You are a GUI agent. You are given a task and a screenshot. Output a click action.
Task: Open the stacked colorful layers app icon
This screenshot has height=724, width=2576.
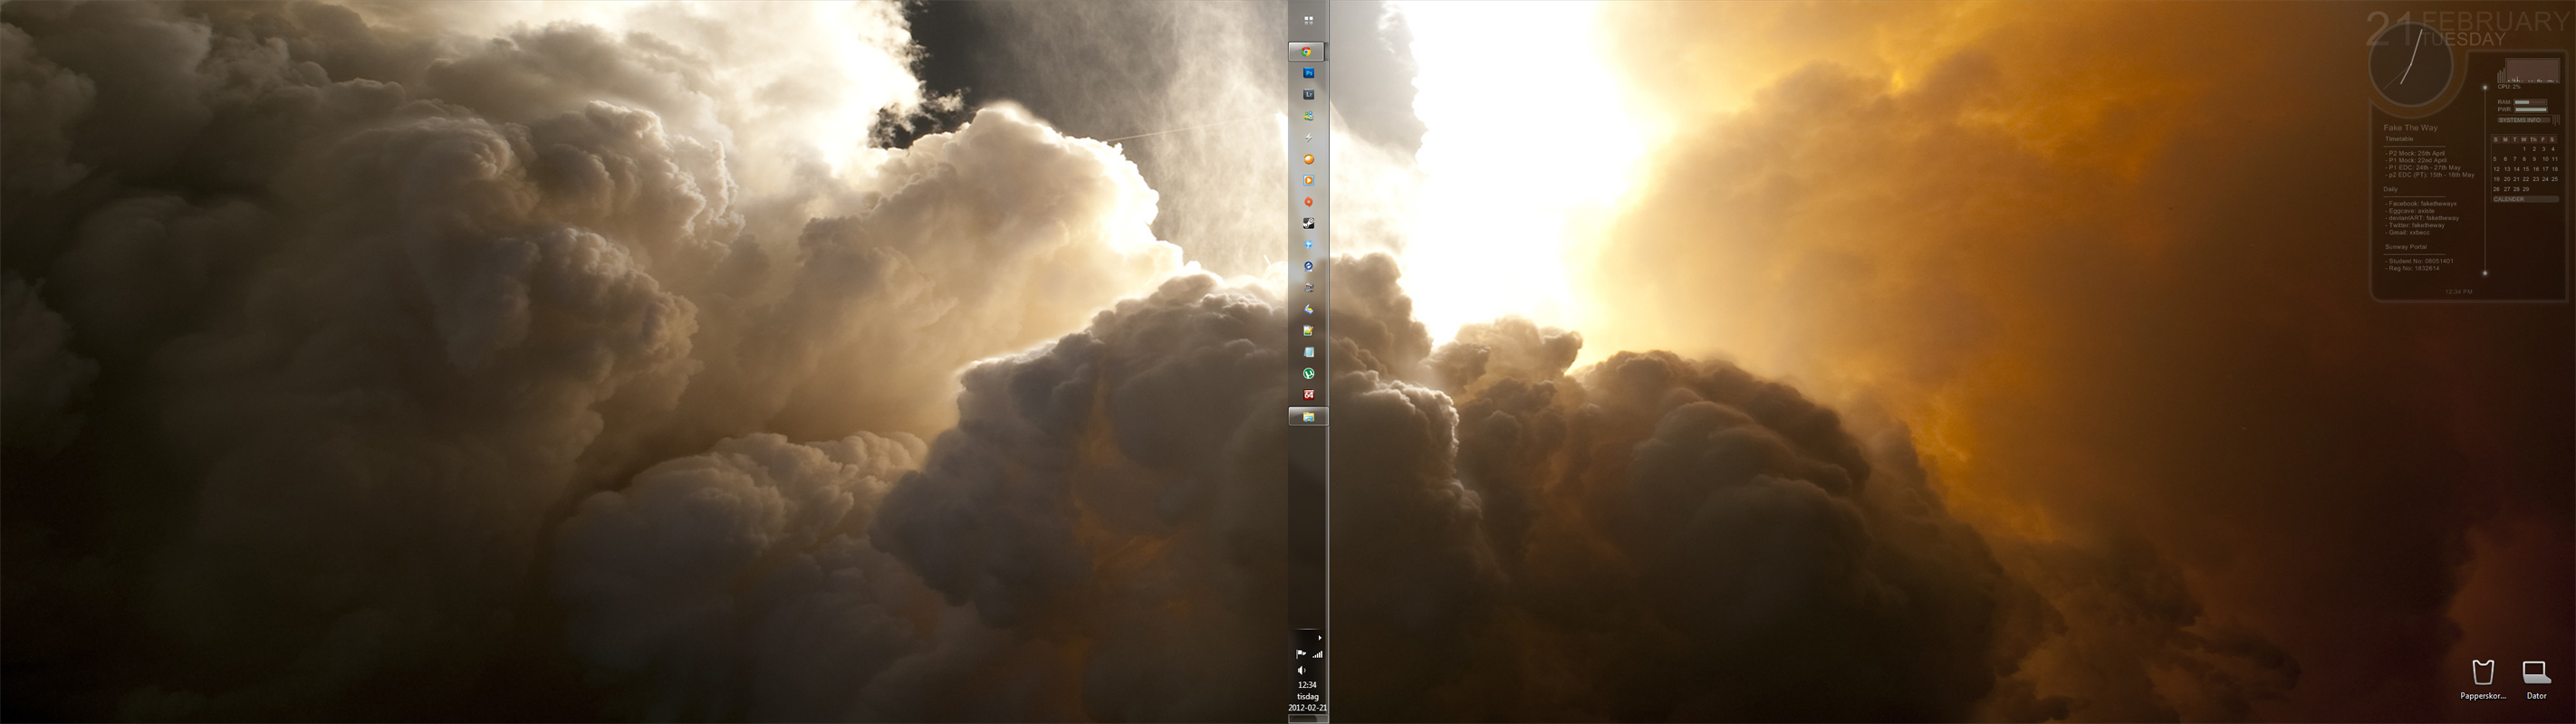coord(1308,310)
